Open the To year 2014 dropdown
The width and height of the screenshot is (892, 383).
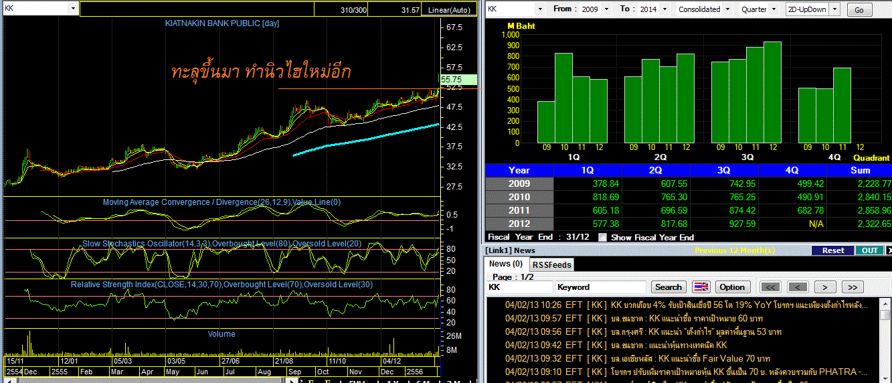pyautogui.click(x=664, y=9)
